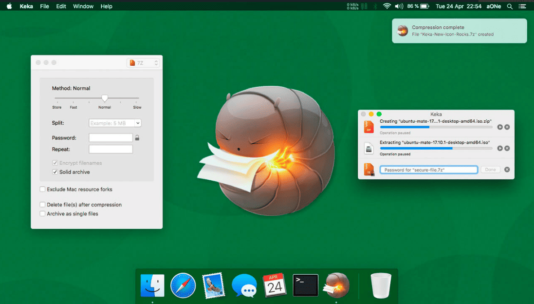This screenshot has width=534, height=304.
Task: Open Terminal from the Dock
Action: (306, 285)
